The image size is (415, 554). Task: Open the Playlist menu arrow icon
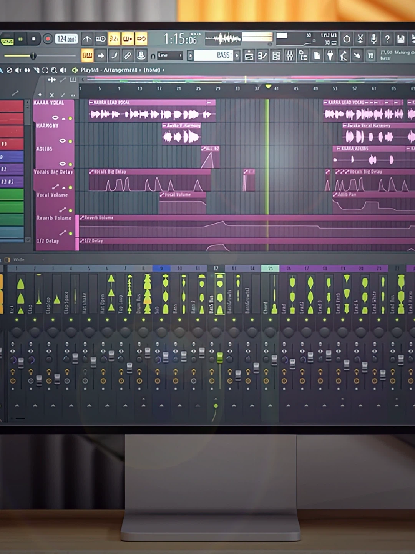point(75,70)
